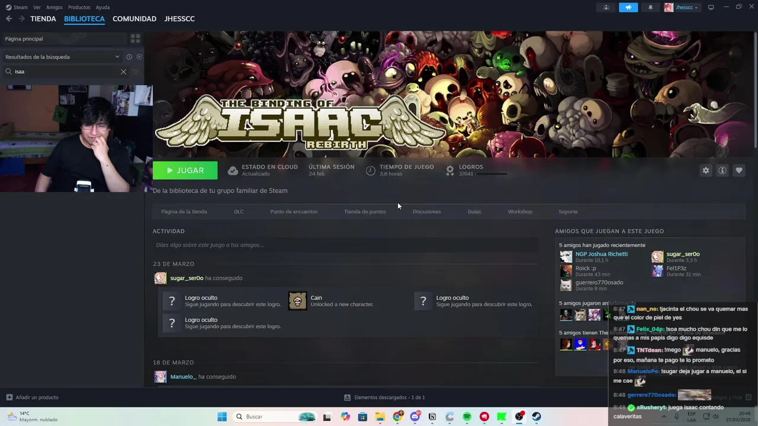The height and width of the screenshot is (426, 758).
Task: Switch to Big Picture mode monitor icon
Action: [x=711, y=7]
